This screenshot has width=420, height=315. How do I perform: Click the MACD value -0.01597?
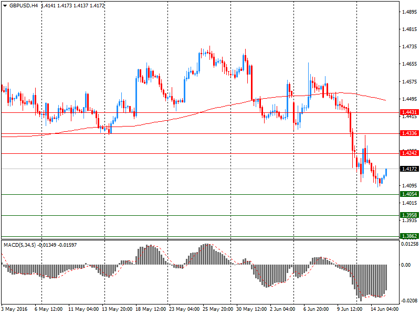click(67, 245)
